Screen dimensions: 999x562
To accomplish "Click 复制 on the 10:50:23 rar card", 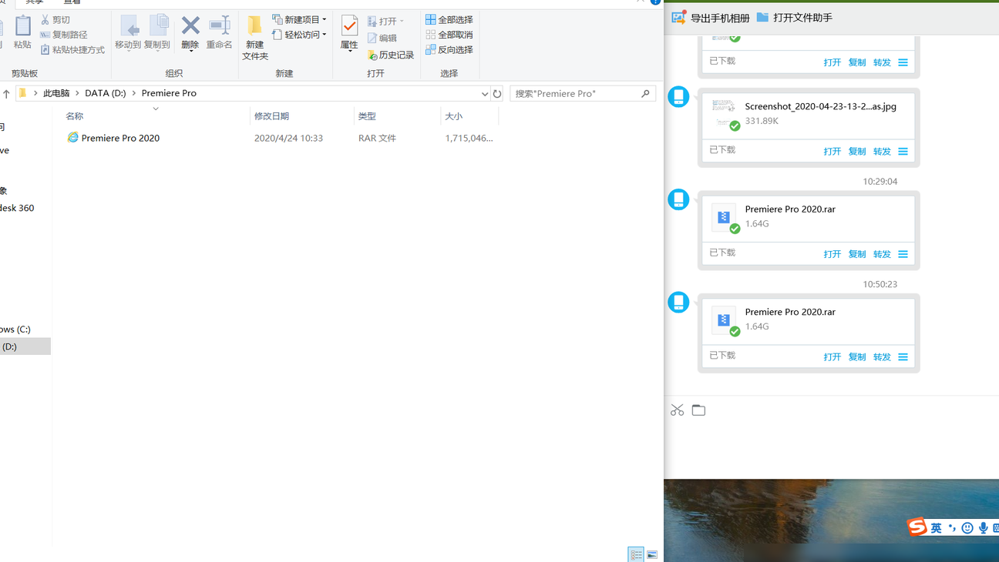I will coord(857,357).
